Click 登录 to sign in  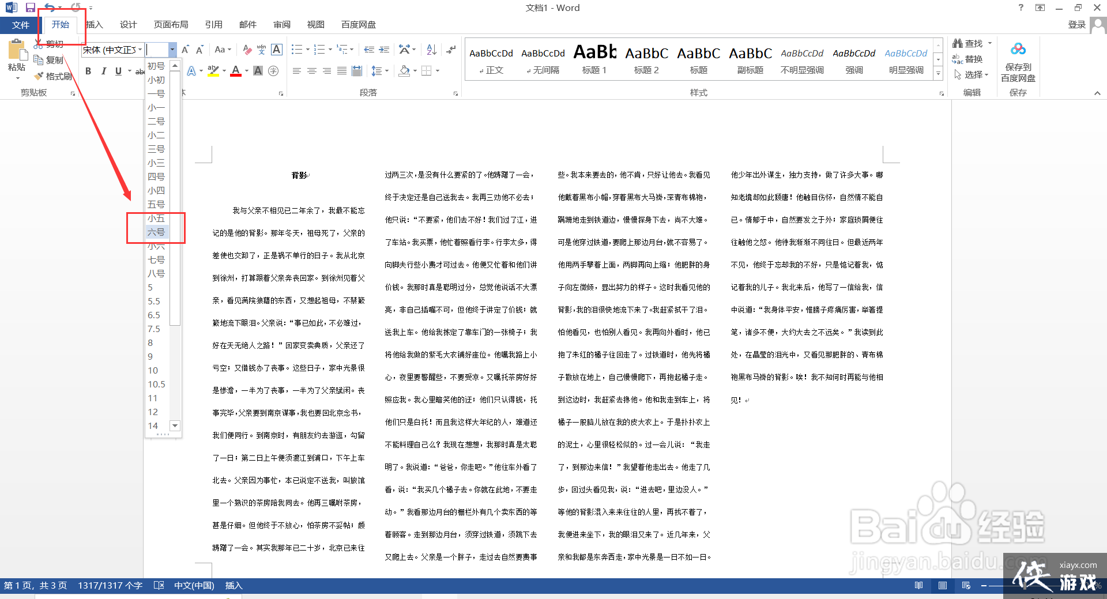coord(1076,25)
